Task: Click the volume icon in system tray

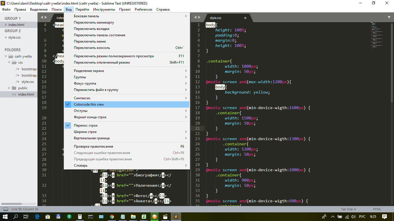Action: 353,216
